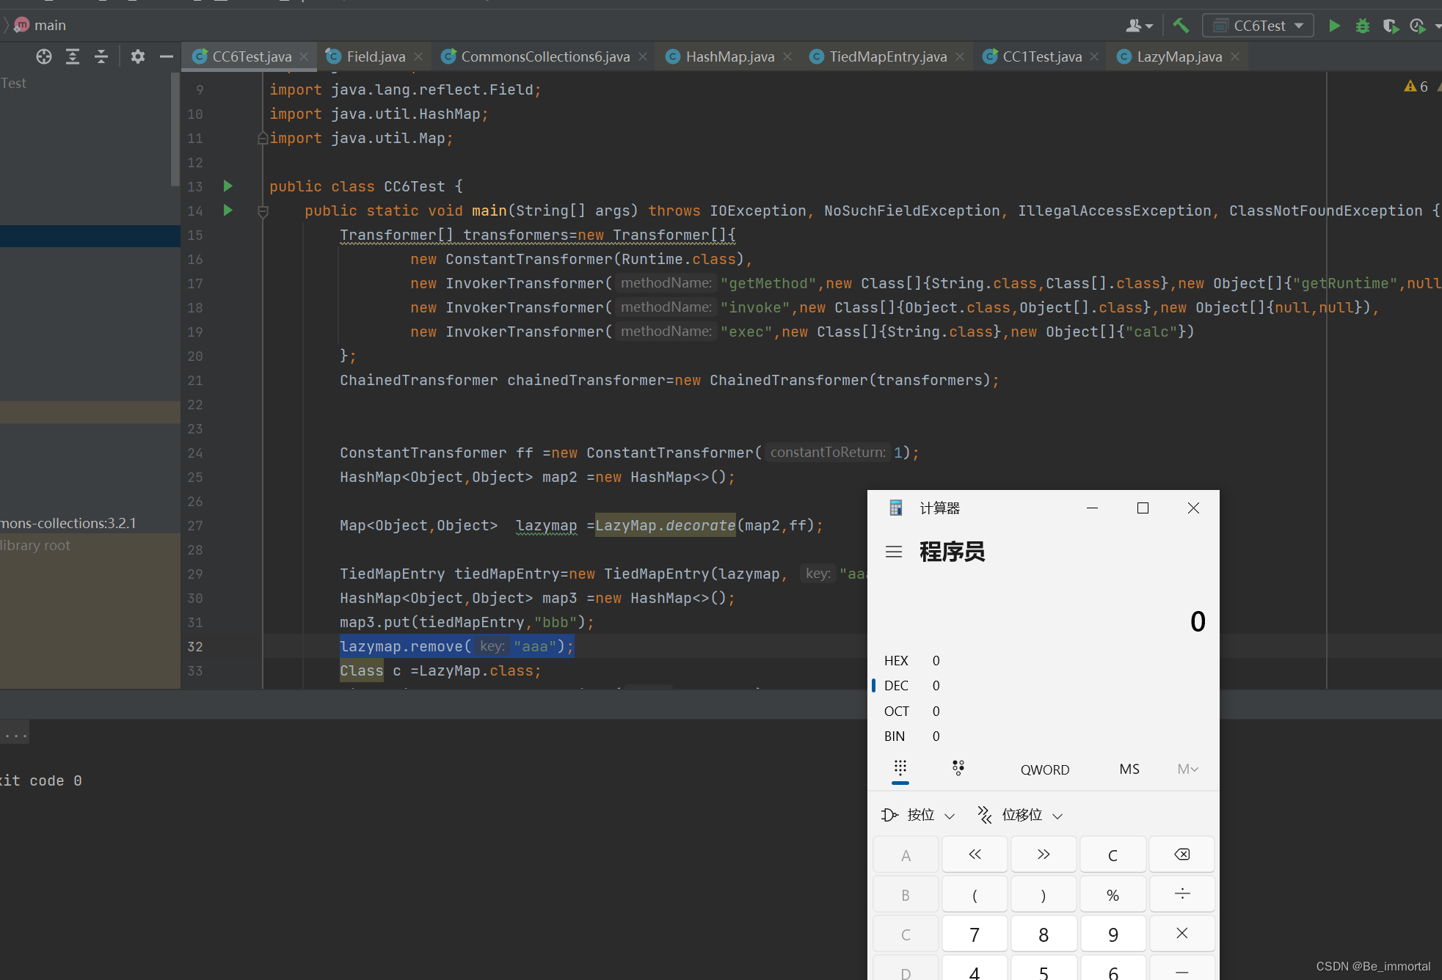
Task: Clear the calculator with the C button
Action: tap(1113, 855)
